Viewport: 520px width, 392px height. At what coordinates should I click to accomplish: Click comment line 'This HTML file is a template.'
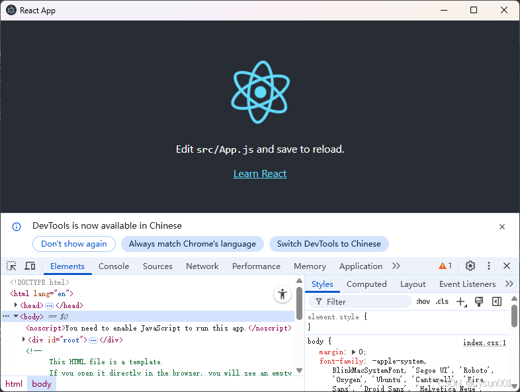106,362
